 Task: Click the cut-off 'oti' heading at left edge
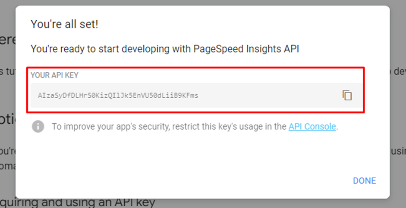point(8,120)
